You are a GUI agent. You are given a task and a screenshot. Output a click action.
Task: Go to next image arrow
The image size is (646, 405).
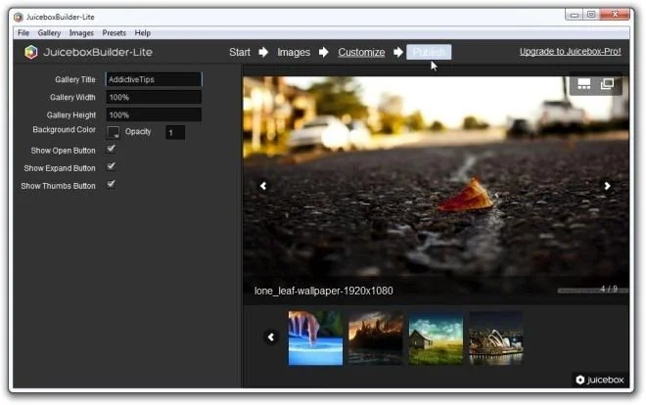(x=607, y=186)
